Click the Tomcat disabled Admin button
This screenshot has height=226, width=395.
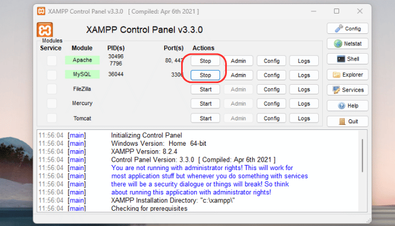238,118
